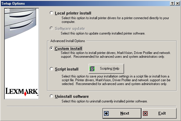The height and width of the screenshot is (121, 181).
Task: Click the Custom install description text
Action: 115,55
